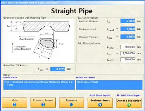The image size is (145, 111).
Task: Click the play icon on Evaluate
Action: coord(72,105)
